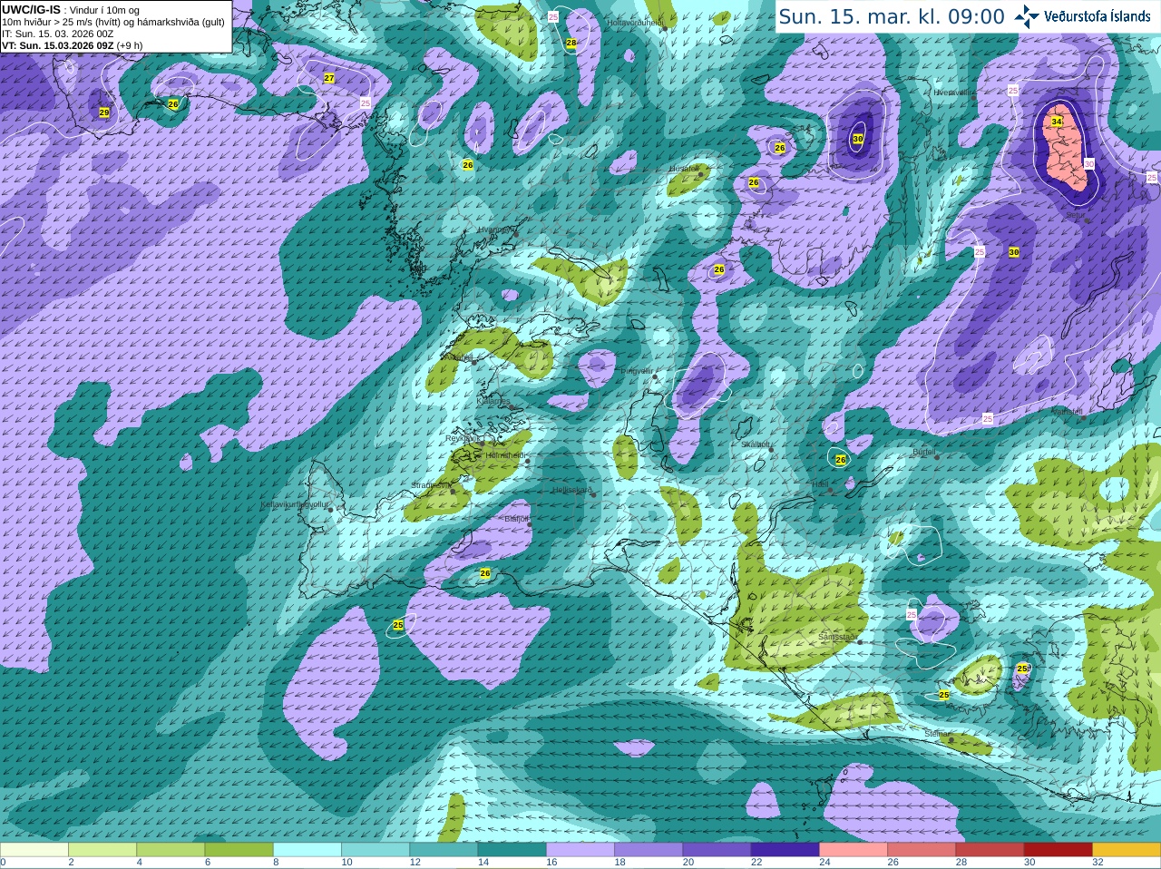Select the 24–26 m/s pink legend swatch
Image resolution: width=1161 pixels, height=869 pixels.
(x=854, y=850)
